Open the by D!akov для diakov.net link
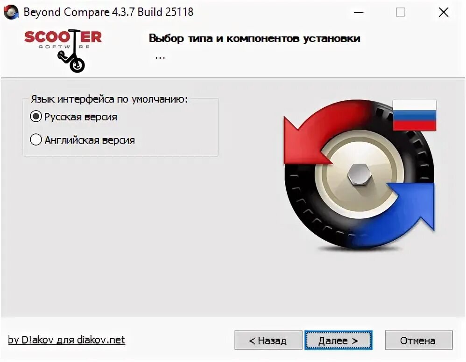Viewport: 466px width, 362px height. tap(67, 340)
